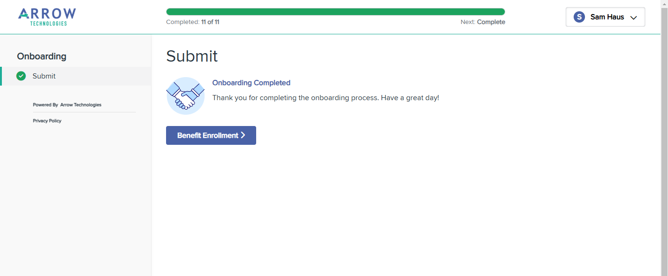Screen dimensions: 668x276
Task: Click Powered By Arrow Technologies text
Action: 67,104
